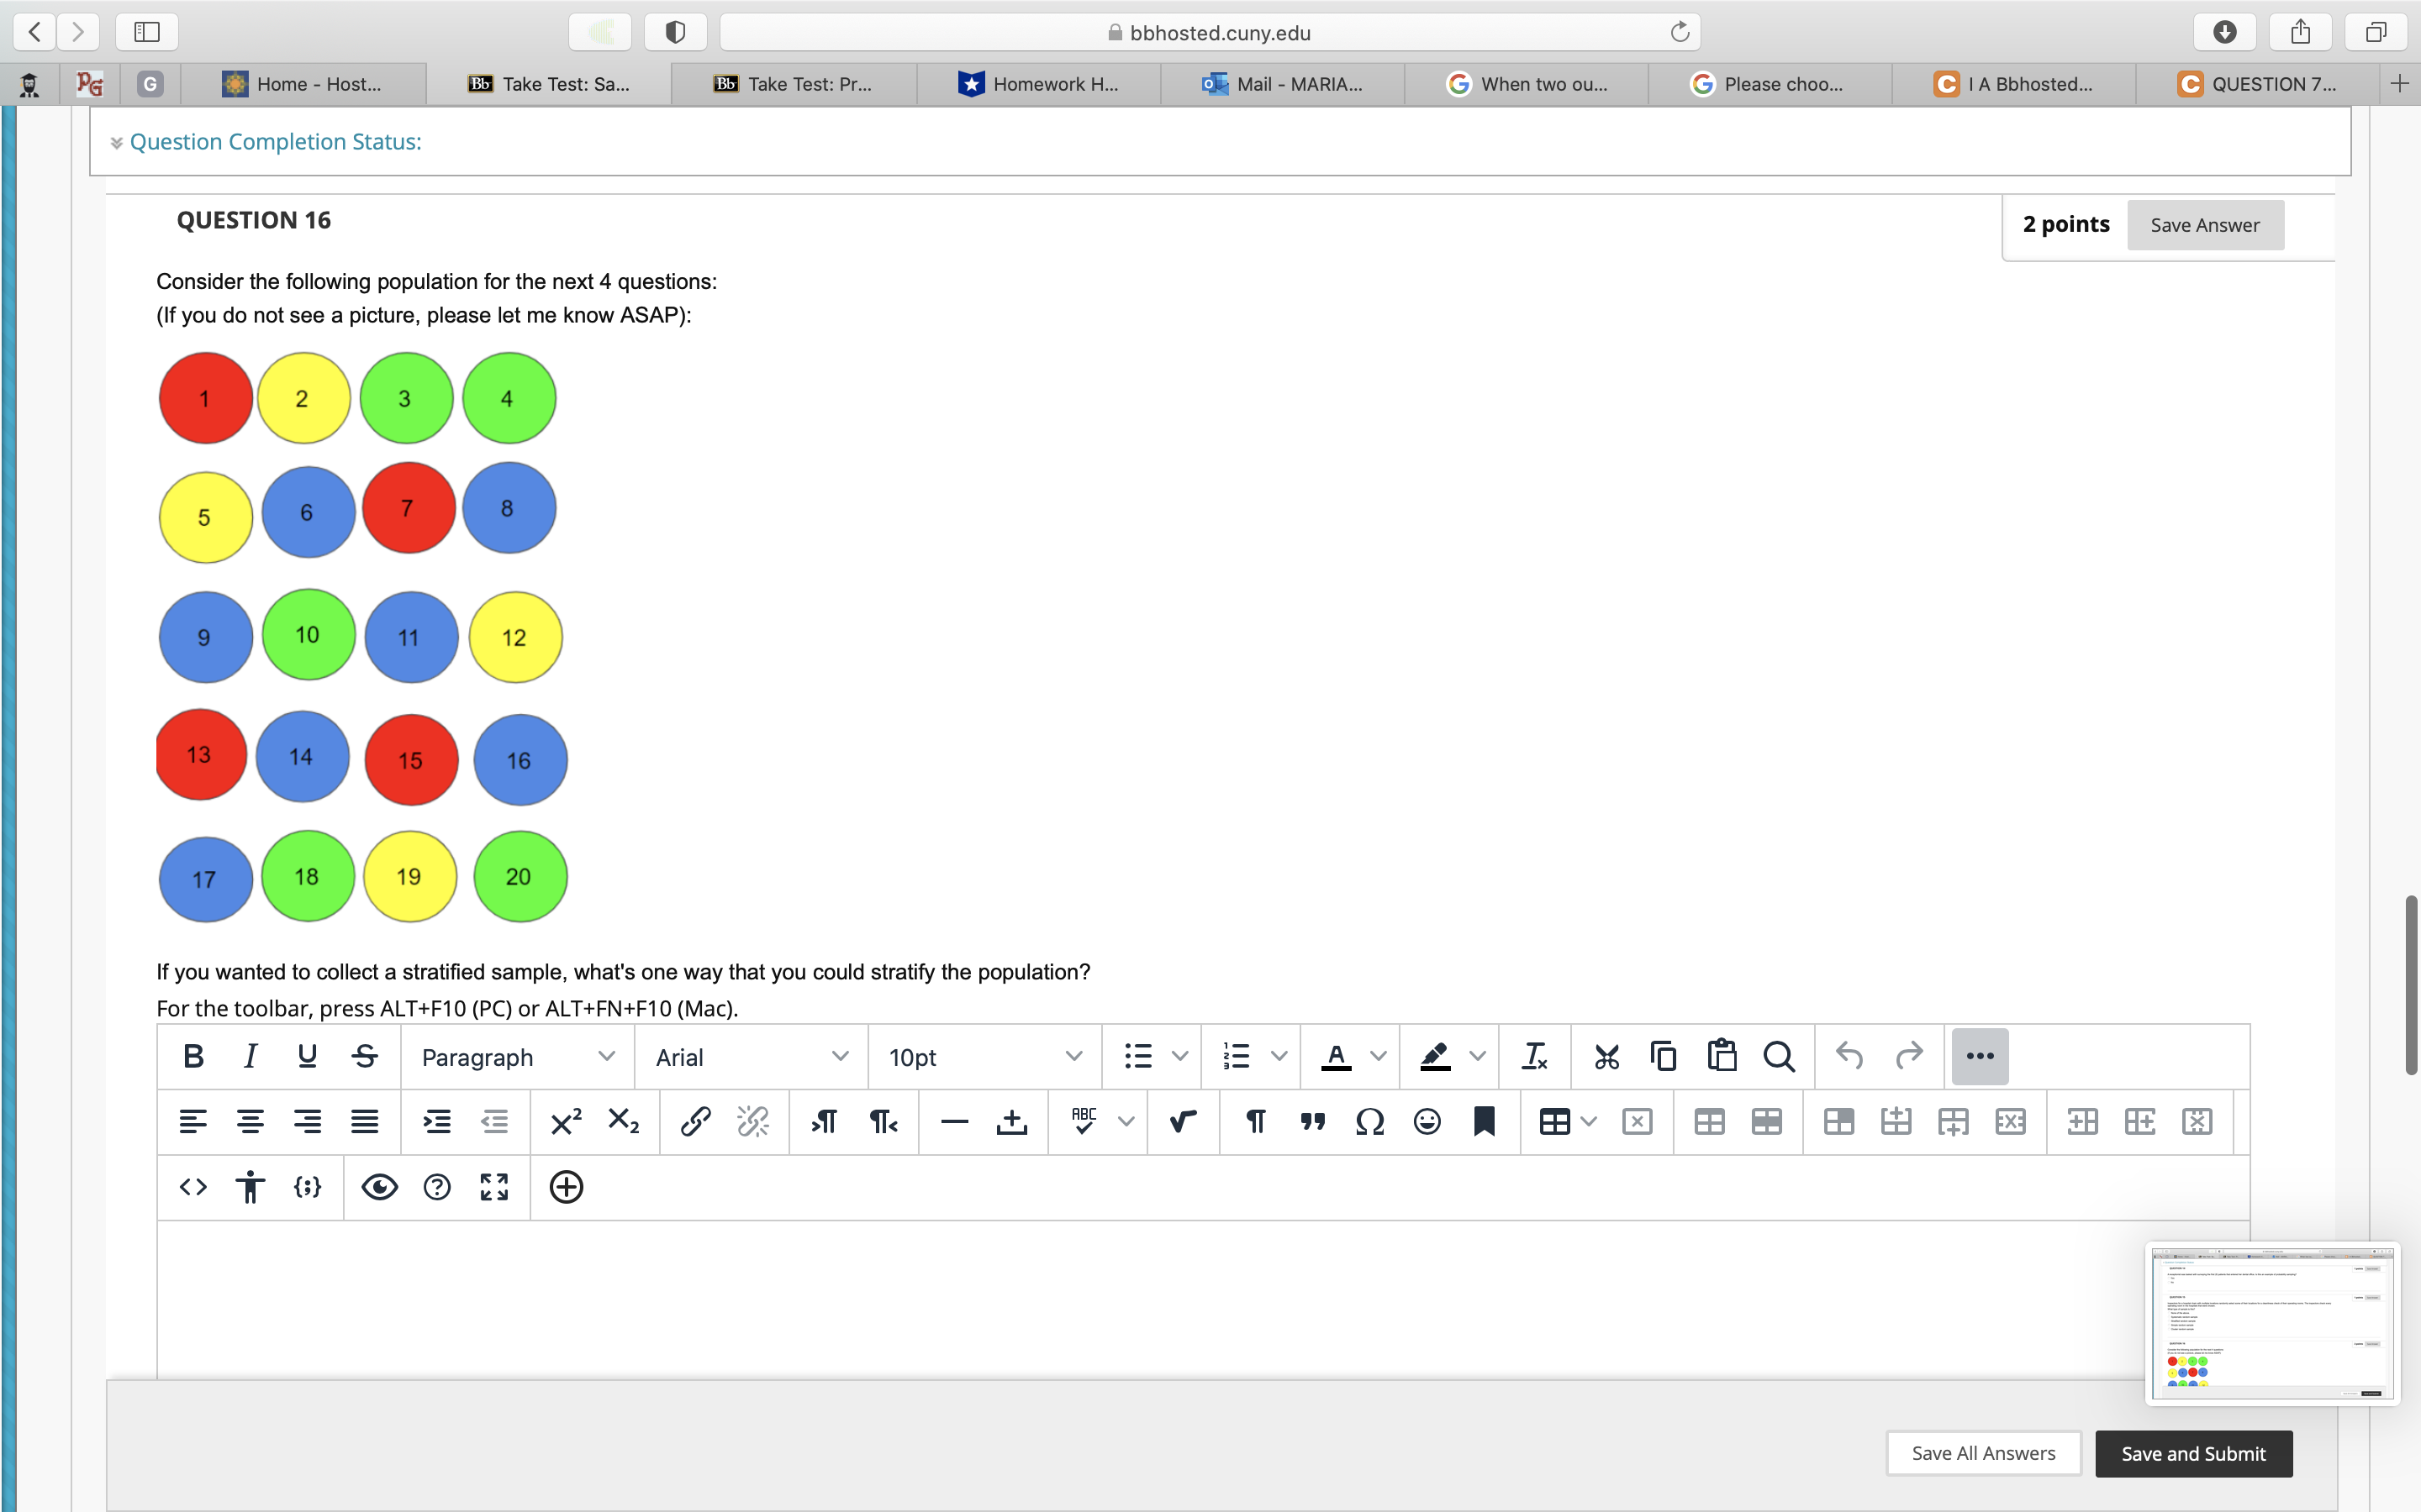Click the Subscript toggle button
The image size is (2421, 1512).
point(624,1121)
